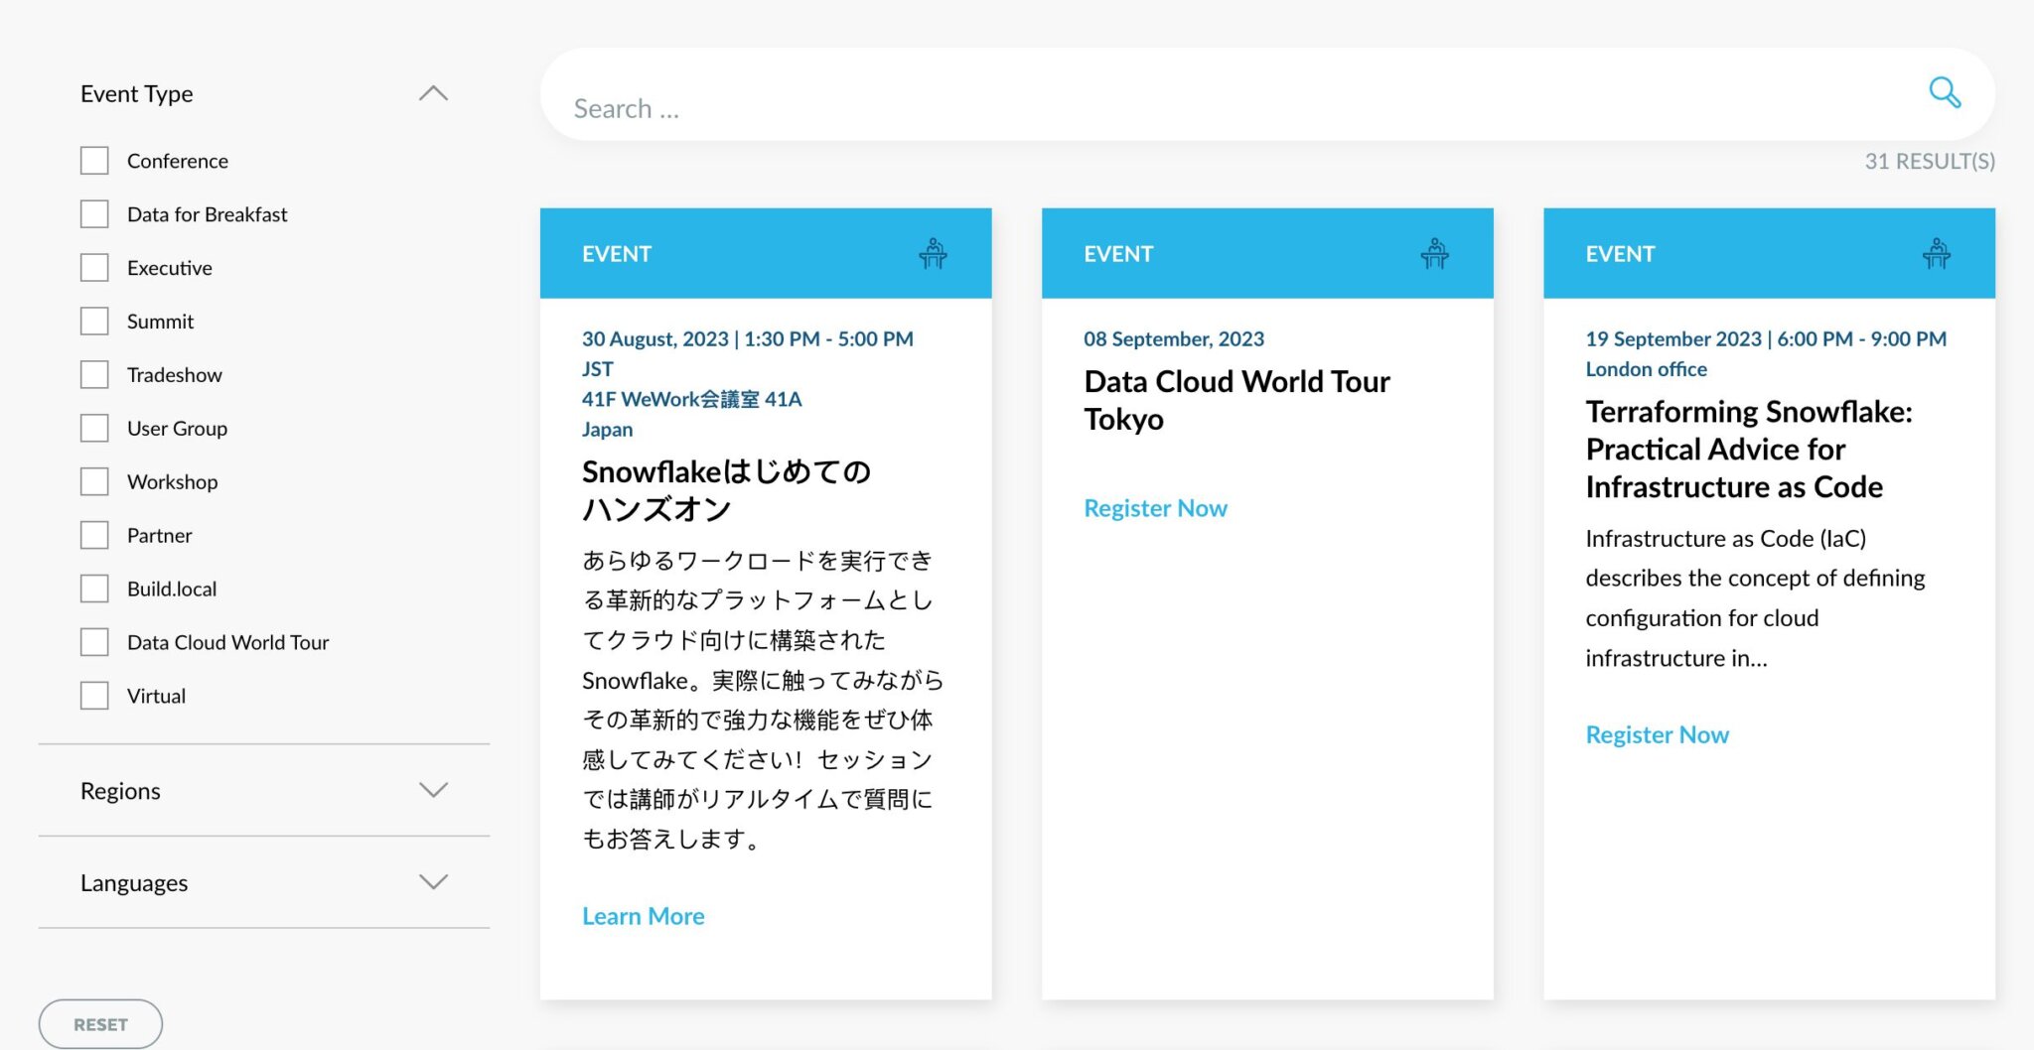2034x1050 pixels.
Task: Expand the Languages filter section
Action: [433, 881]
